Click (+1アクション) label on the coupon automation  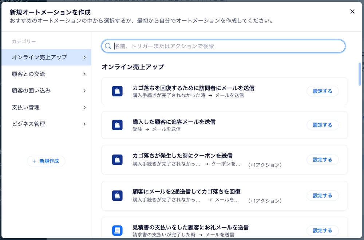click(x=265, y=165)
